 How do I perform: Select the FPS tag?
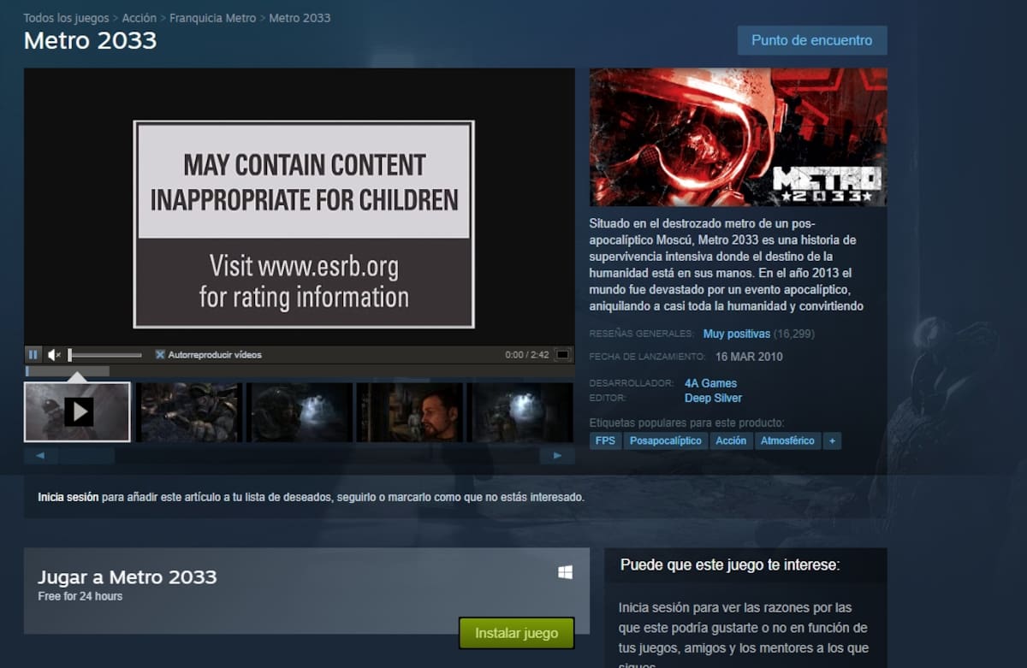click(x=605, y=440)
